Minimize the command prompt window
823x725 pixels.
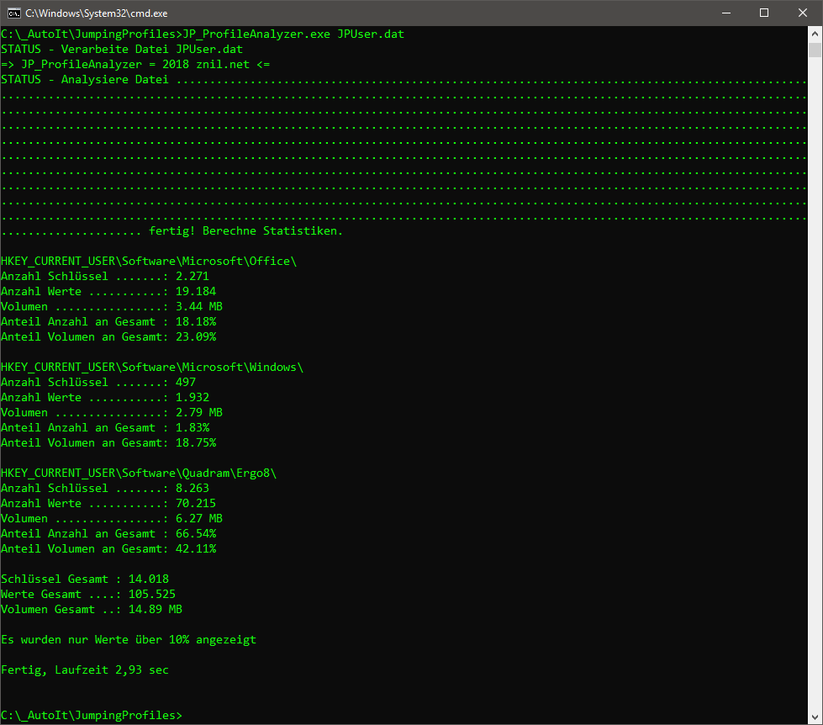pyautogui.click(x=725, y=13)
